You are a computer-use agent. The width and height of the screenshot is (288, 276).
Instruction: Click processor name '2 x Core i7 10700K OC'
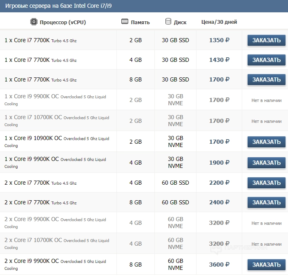(x=33, y=240)
